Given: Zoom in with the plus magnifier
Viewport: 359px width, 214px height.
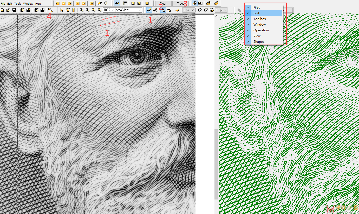Looking at the screenshot, I should (x=82, y=10).
